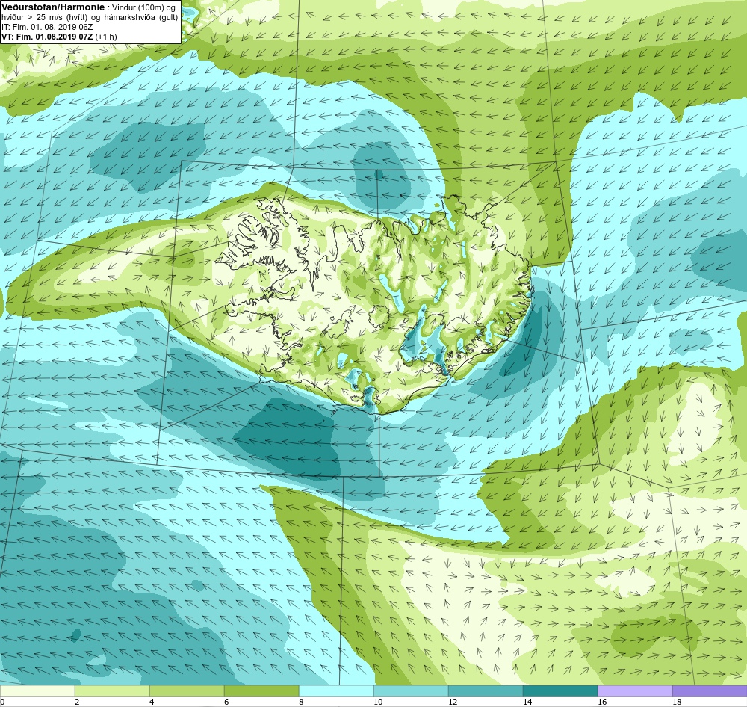747x707 pixels.
Task: Click the scale label '0' under the legend
Action: 2,702
